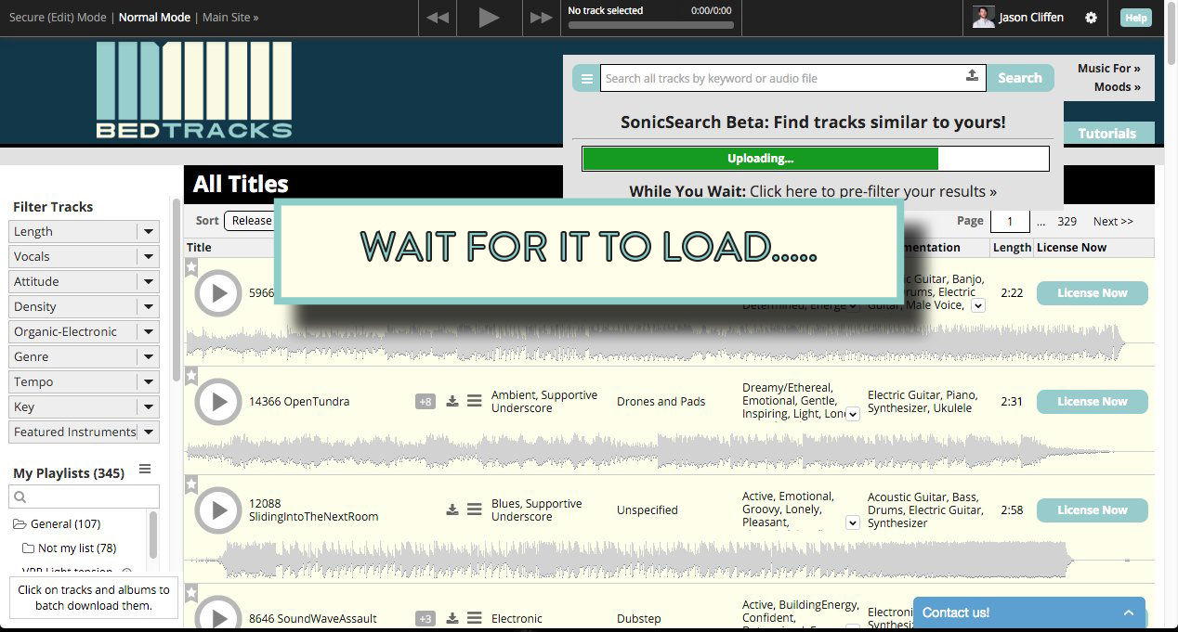Image resolution: width=1178 pixels, height=632 pixels.
Task: Star the first track in the list
Action: [191, 267]
